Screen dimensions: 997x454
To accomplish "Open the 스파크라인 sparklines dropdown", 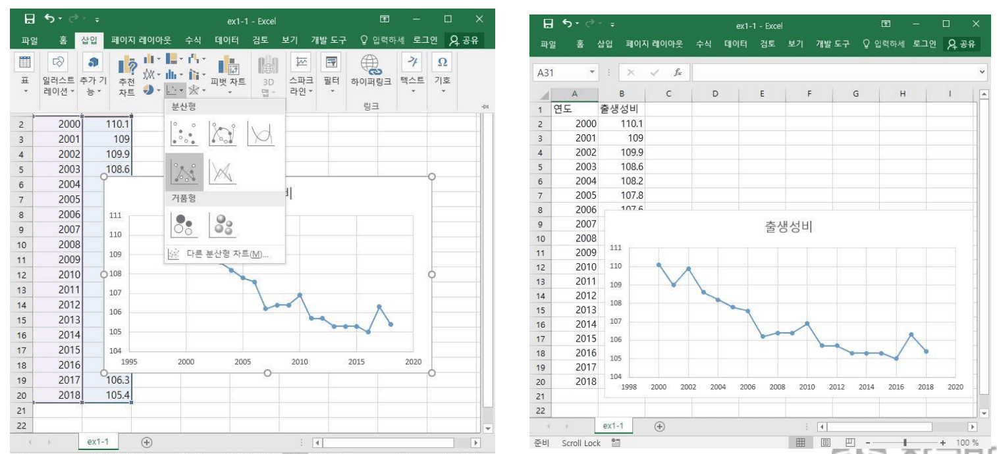I will pos(301,76).
